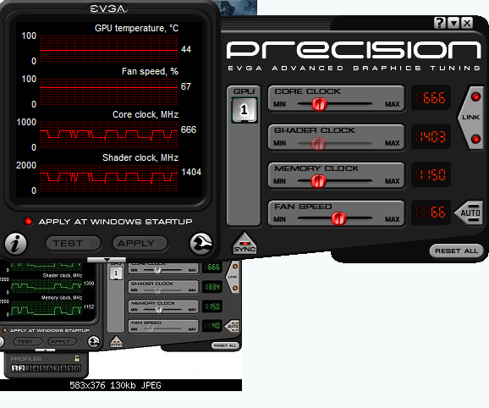Click the SYNC triangle in red window
489x408 pixels.
click(x=244, y=244)
